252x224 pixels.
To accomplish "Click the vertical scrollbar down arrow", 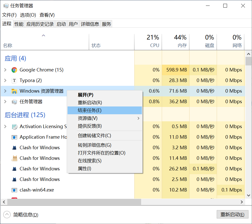I will [x=248, y=196].
